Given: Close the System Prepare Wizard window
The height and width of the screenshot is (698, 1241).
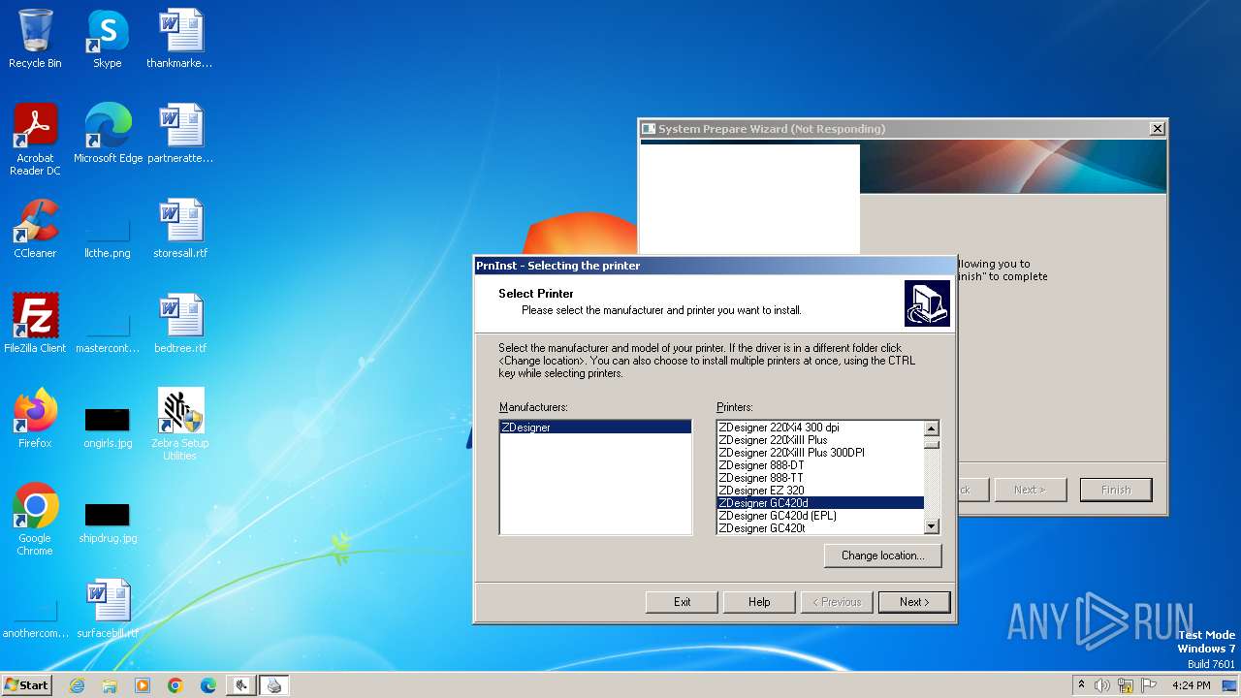Looking at the screenshot, I should [x=1157, y=129].
